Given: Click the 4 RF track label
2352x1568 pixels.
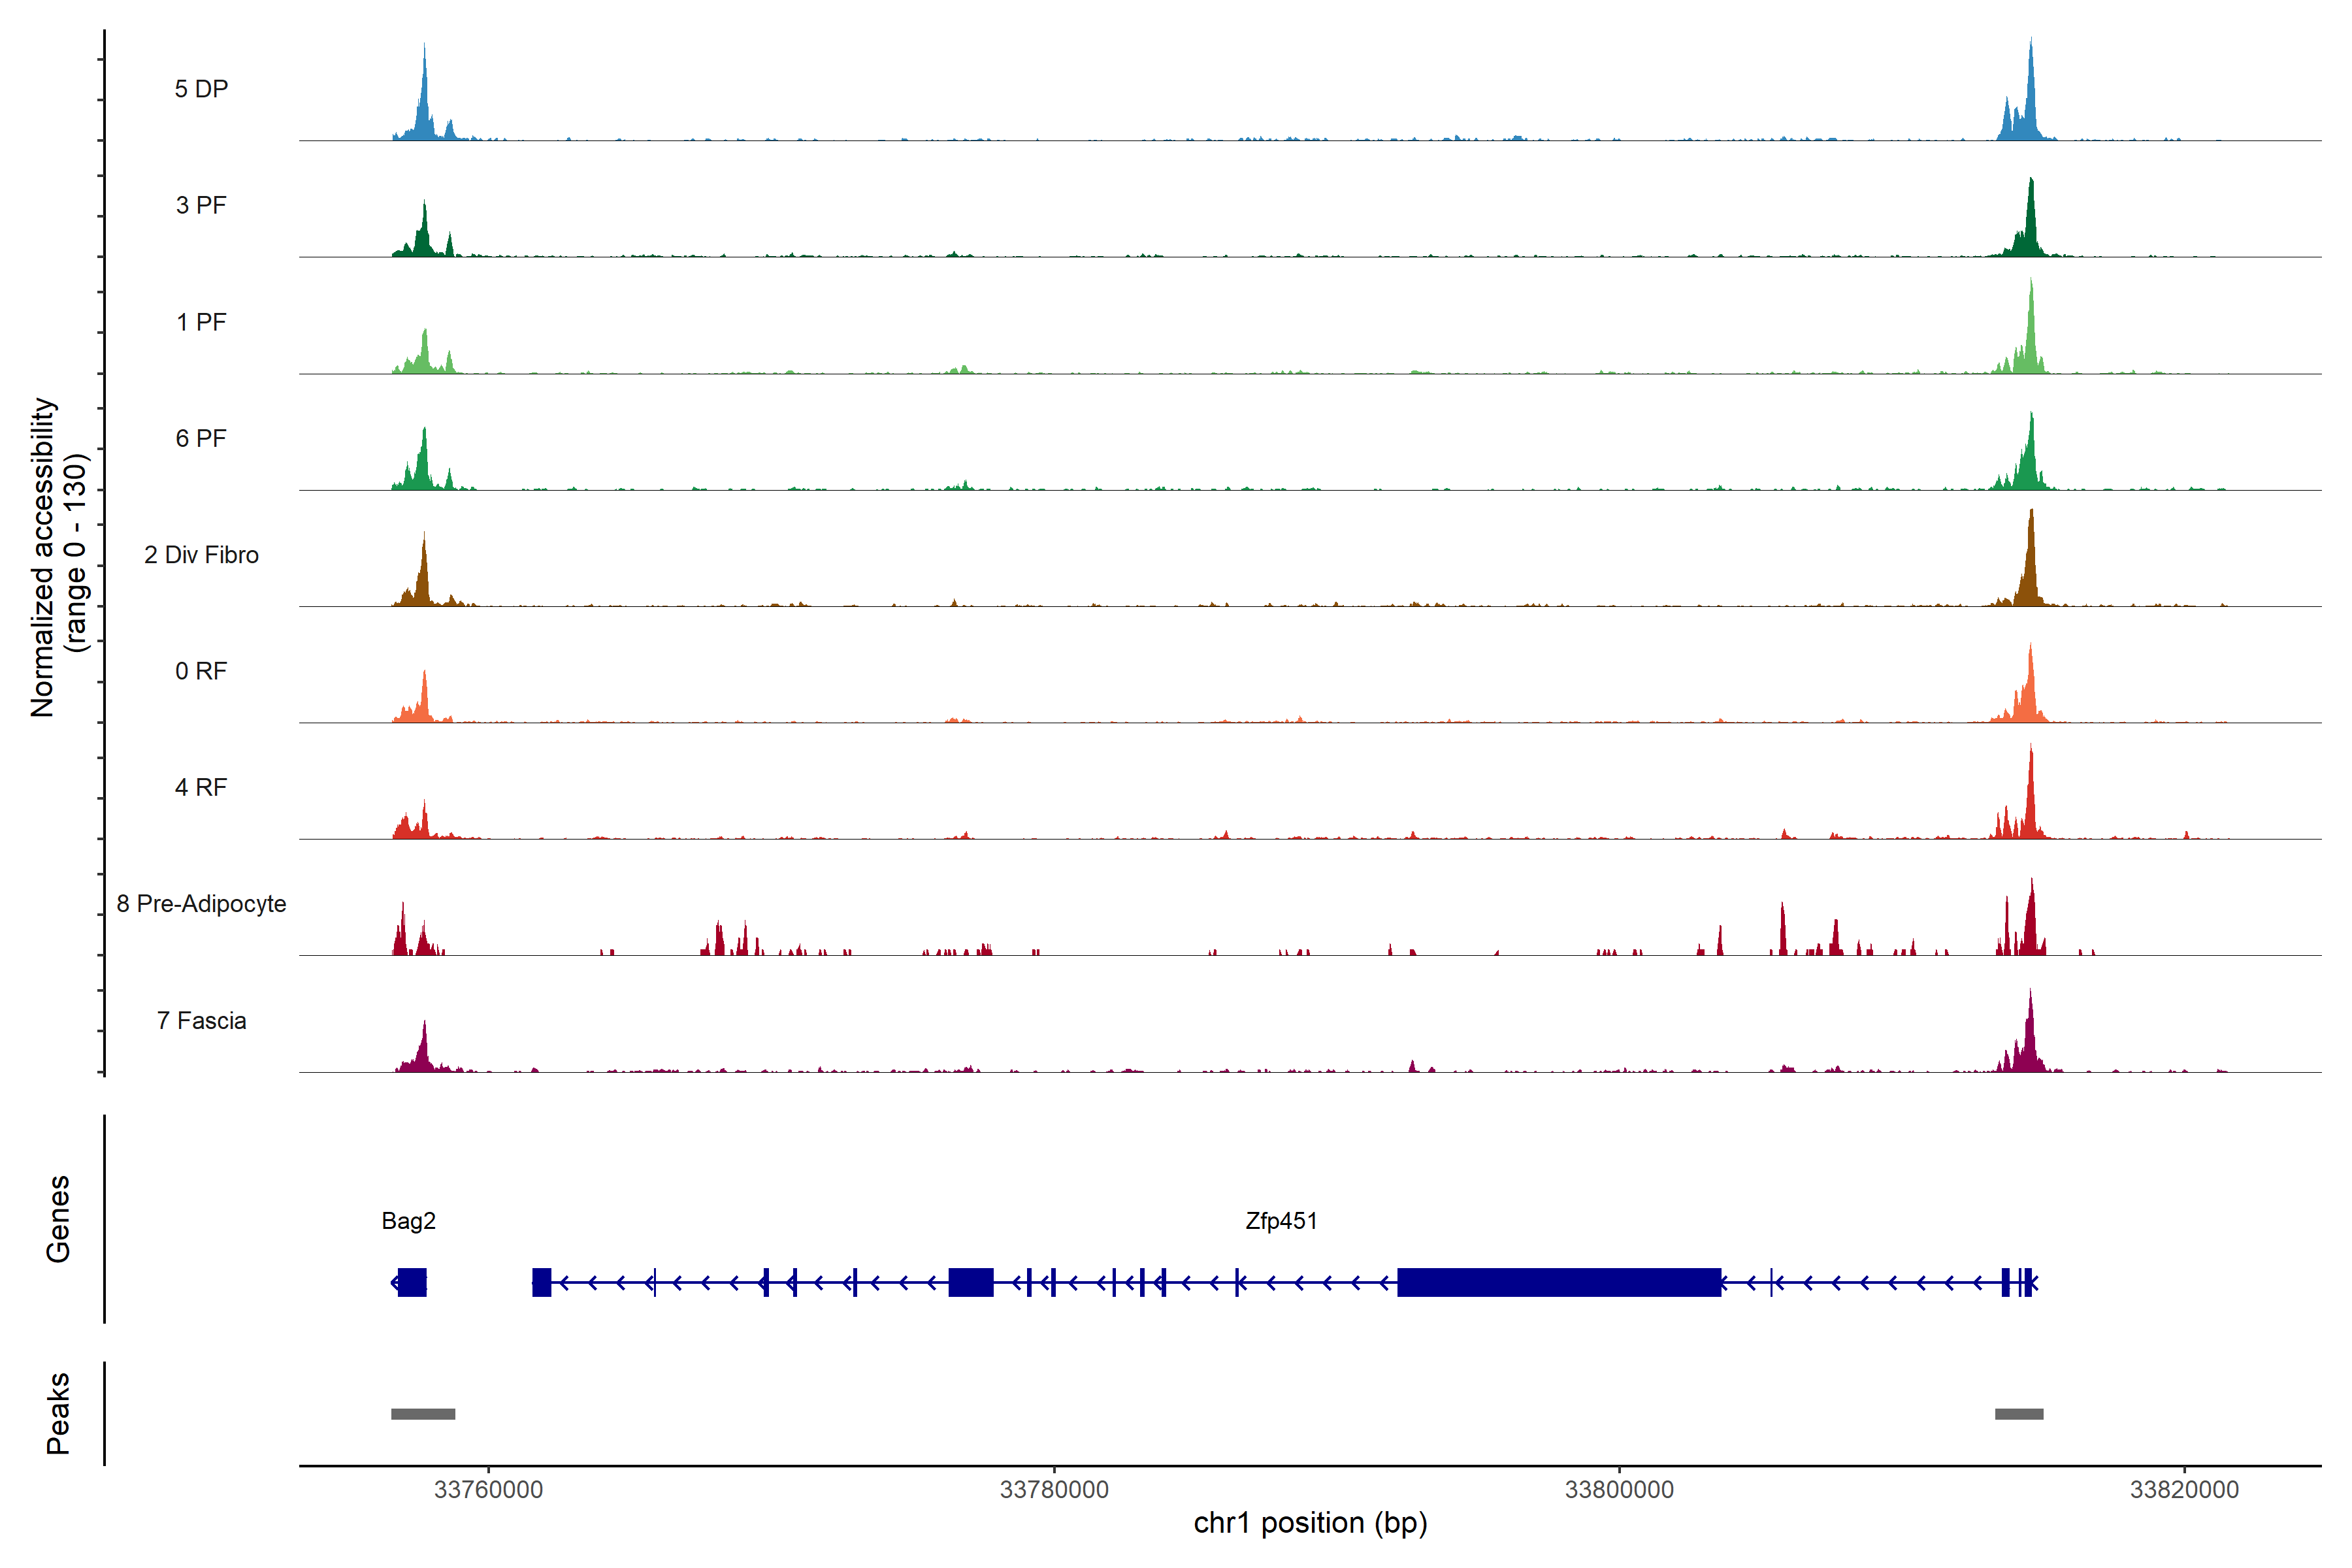Looking at the screenshot, I should pos(201,787).
